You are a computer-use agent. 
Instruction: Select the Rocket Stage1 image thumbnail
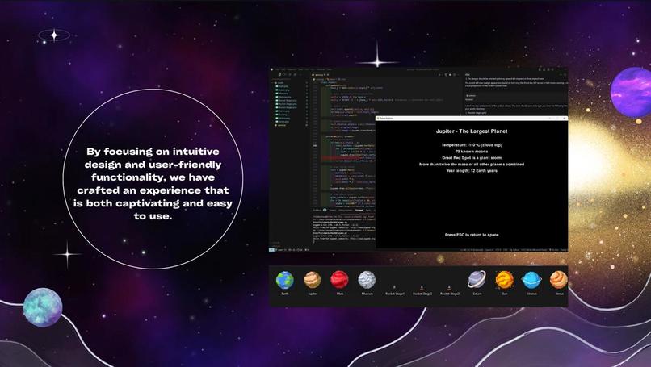pos(394,287)
